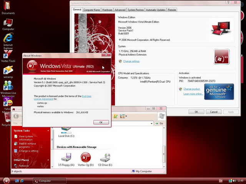Click the Computer taskbar button
Screen dimensions: 246x184
(x=50, y=181)
